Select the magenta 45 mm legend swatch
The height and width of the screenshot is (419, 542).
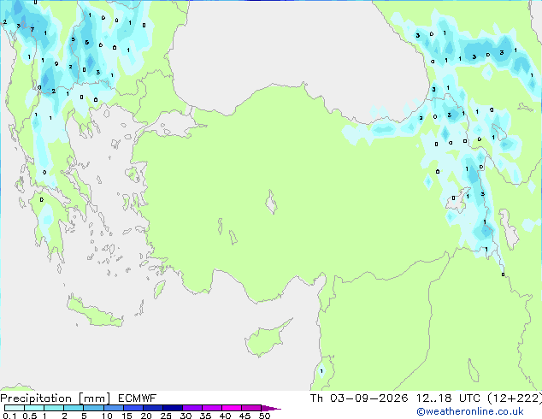coord(251,408)
